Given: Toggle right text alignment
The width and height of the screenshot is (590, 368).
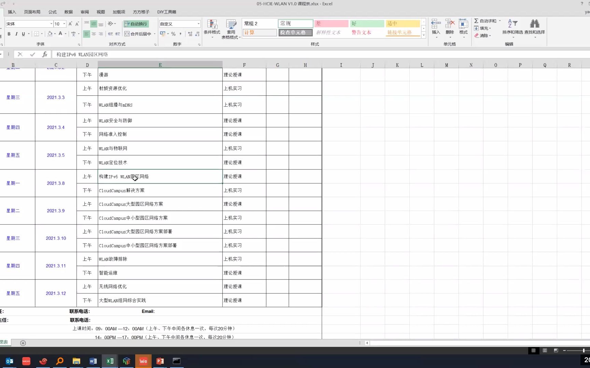Looking at the screenshot, I should tap(101, 34).
